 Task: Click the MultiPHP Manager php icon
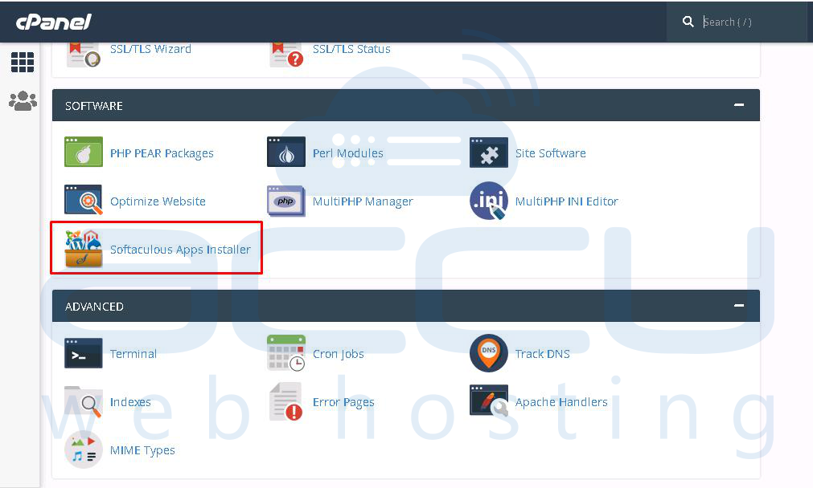coord(286,201)
